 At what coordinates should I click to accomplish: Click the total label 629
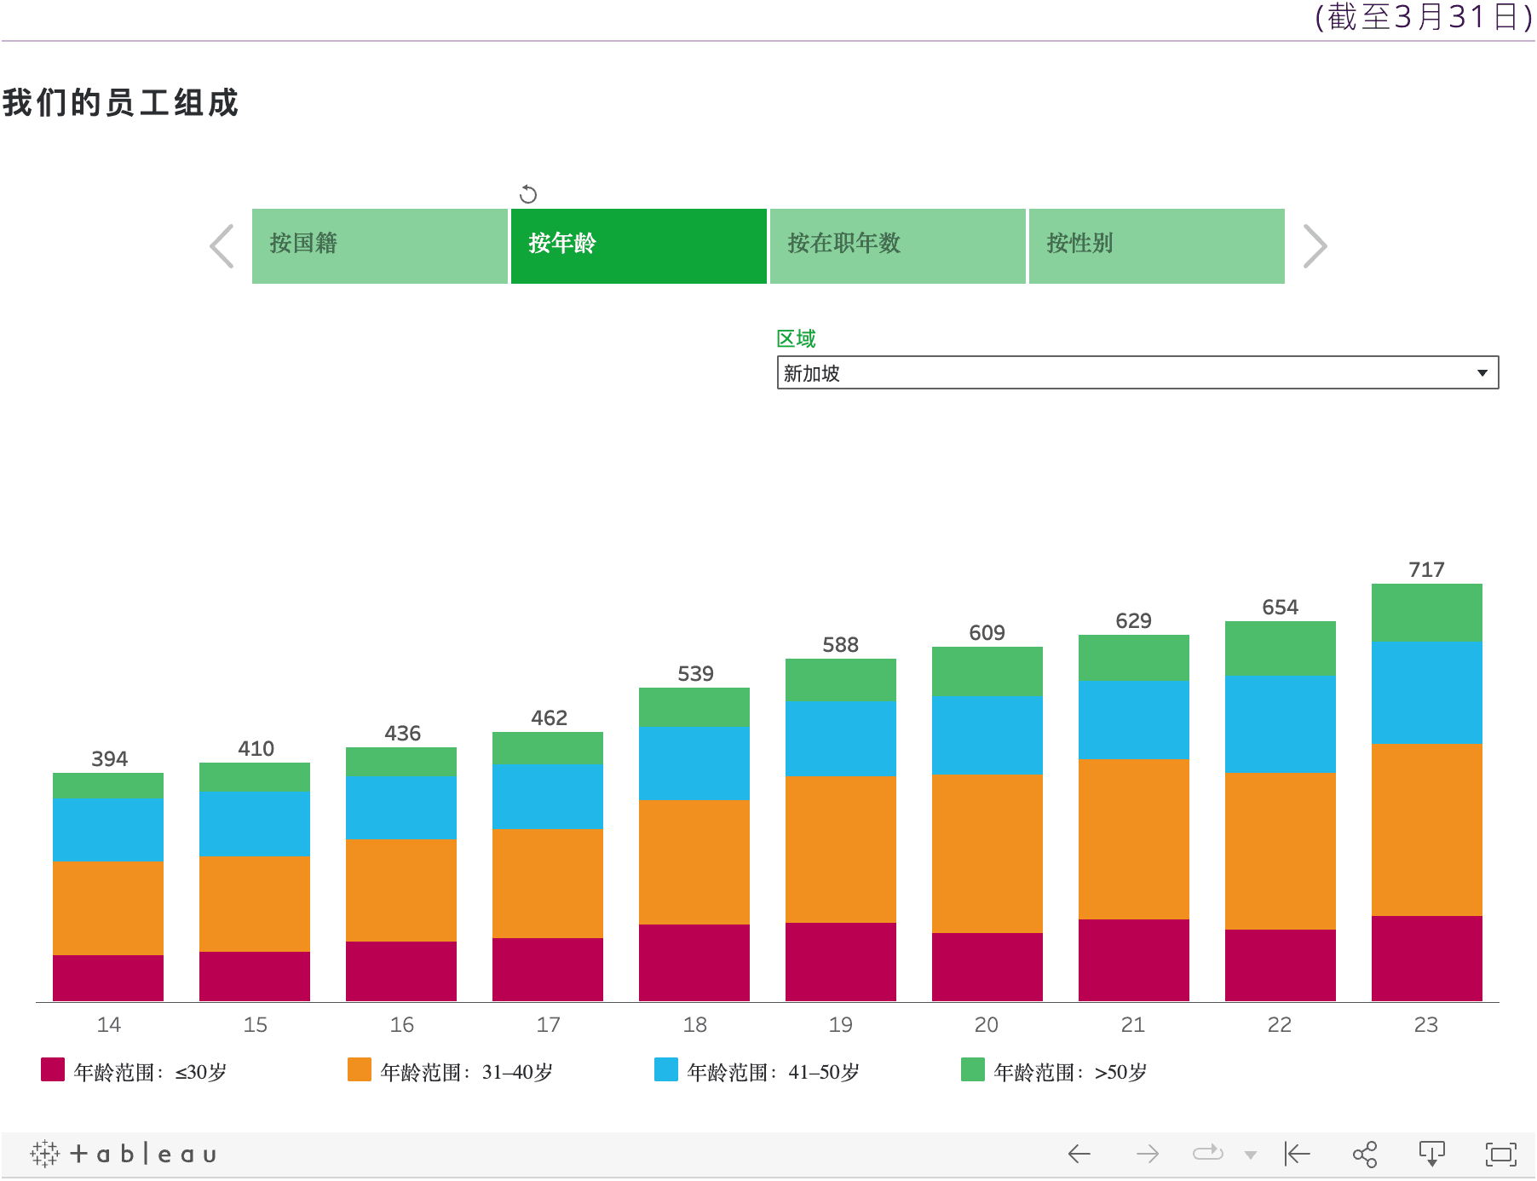(1134, 620)
